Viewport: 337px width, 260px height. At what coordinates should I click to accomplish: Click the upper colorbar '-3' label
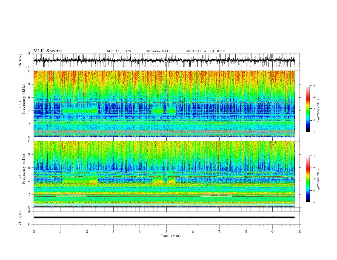point(314,85)
